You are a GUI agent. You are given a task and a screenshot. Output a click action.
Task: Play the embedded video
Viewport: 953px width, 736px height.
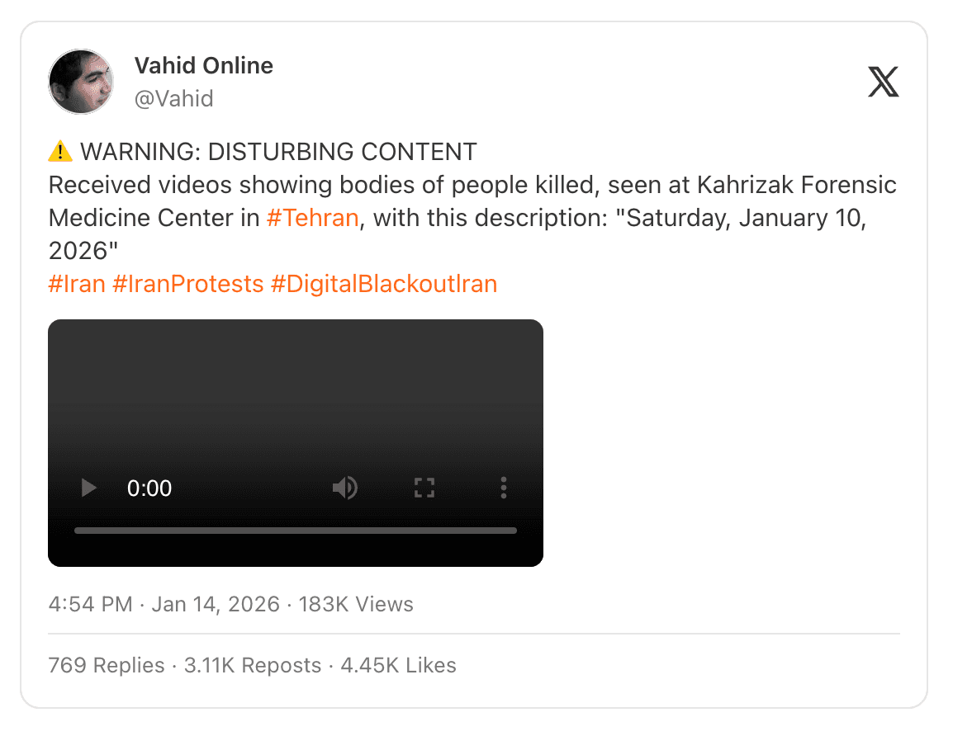[x=89, y=488]
